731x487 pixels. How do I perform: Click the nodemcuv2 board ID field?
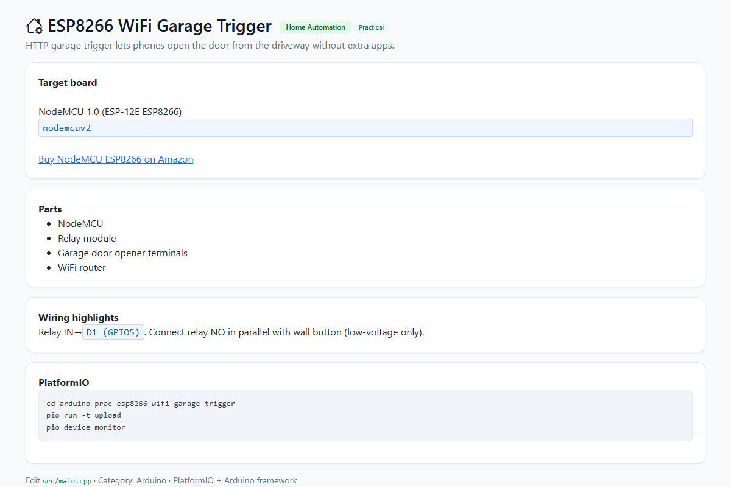coord(365,128)
